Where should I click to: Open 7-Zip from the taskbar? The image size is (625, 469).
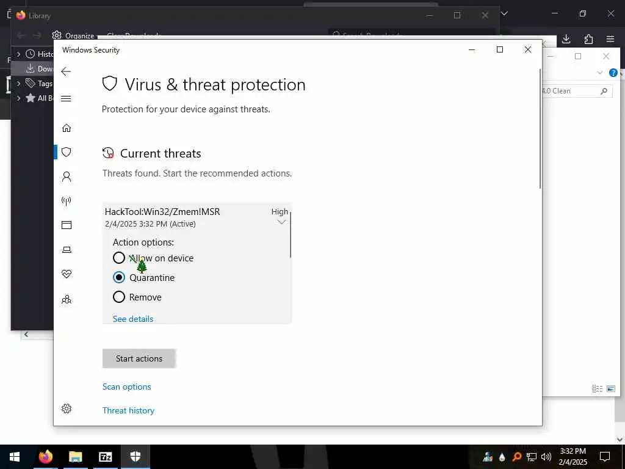tap(105, 457)
